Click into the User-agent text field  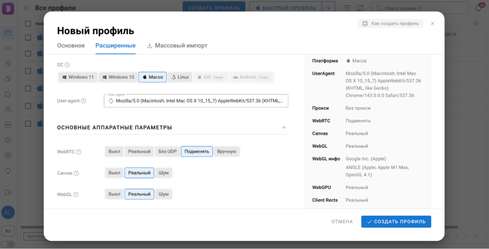(201, 101)
